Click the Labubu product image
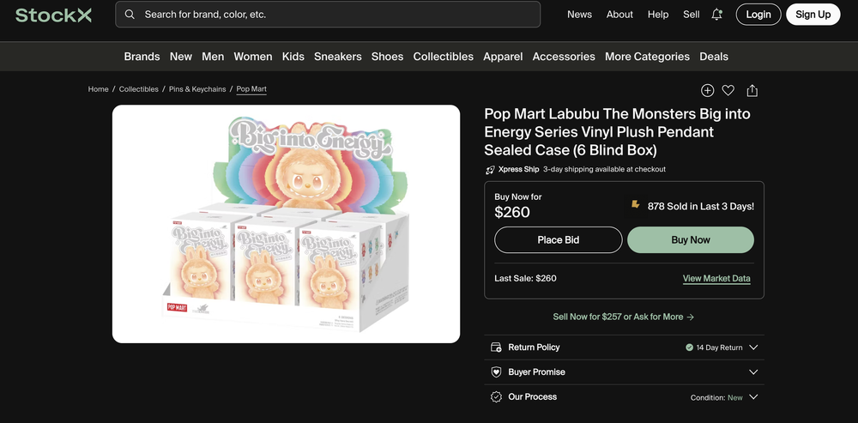The width and height of the screenshot is (858, 423). pyautogui.click(x=286, y=224)
